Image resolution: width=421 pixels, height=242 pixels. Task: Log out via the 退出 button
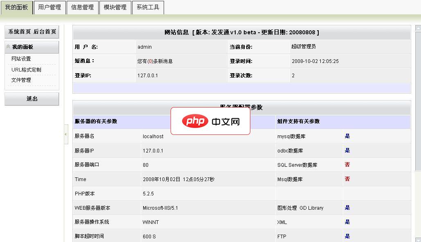point(32,99)
